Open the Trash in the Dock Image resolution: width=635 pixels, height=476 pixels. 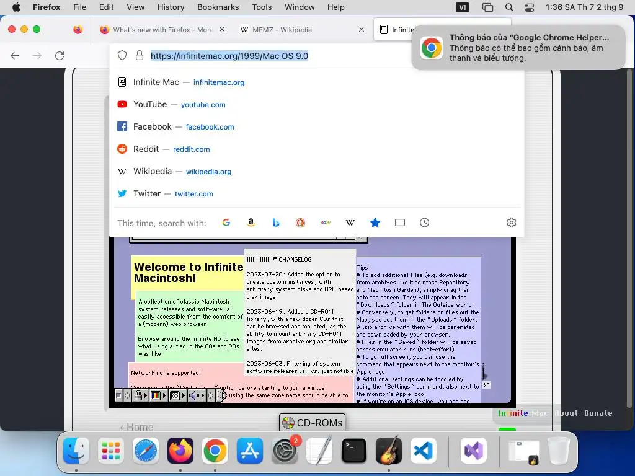click(x=559, y=451)
